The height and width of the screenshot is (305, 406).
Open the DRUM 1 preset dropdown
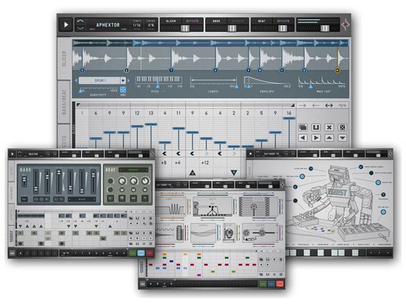[x=101, y=81]
